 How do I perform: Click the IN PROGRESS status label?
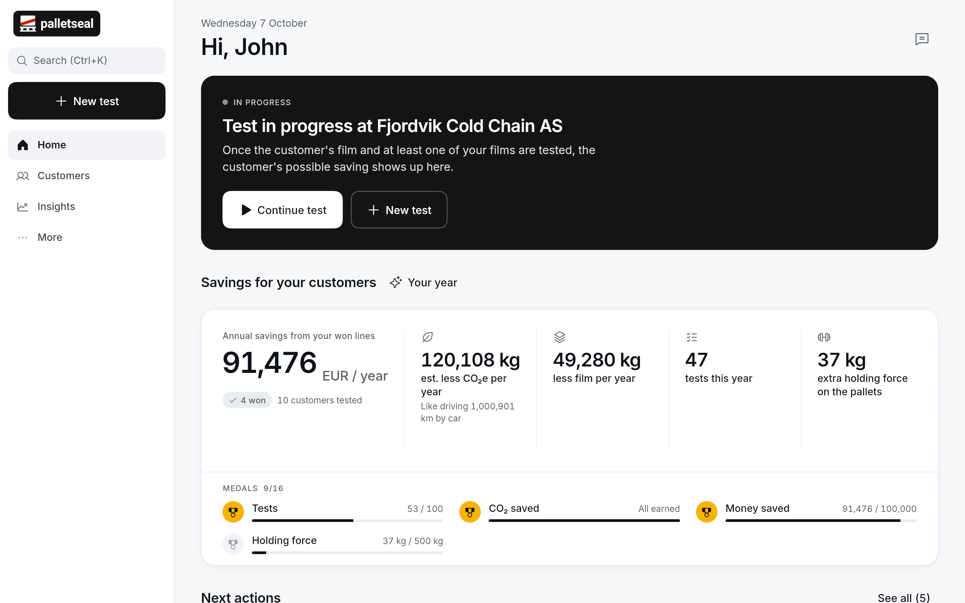tap(262, 103)
